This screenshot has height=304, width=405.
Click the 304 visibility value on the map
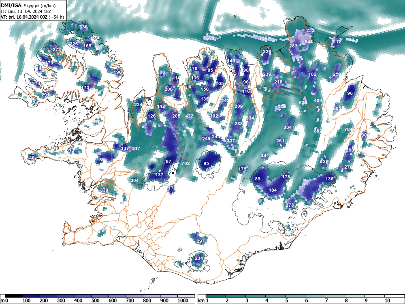[x=134, y=180]
